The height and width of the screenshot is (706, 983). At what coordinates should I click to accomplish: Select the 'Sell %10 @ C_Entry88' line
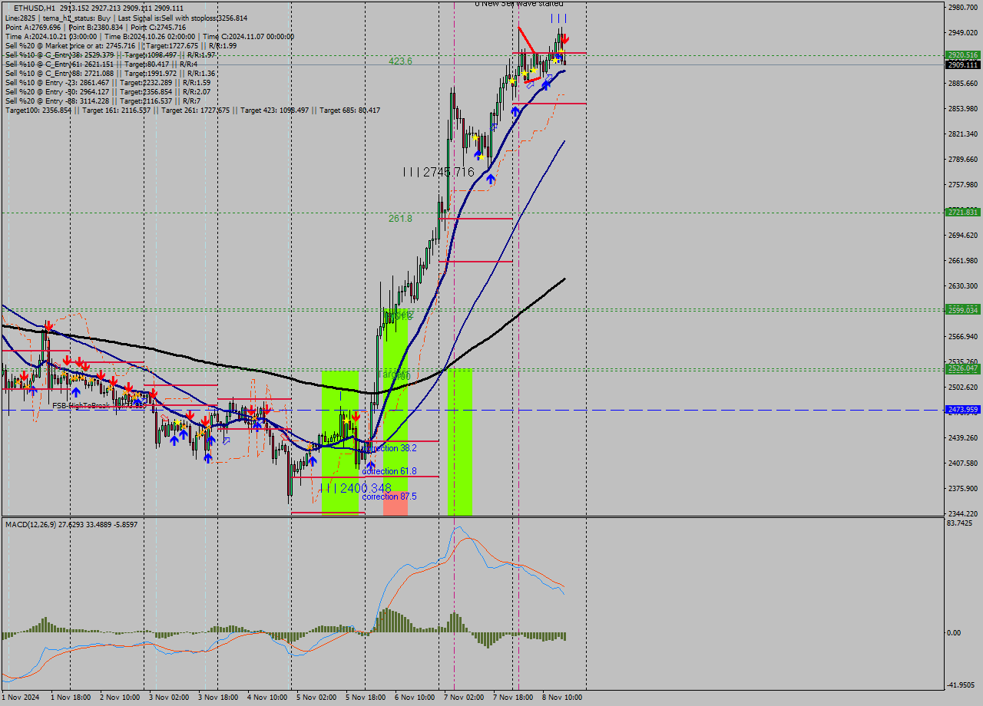110,73
